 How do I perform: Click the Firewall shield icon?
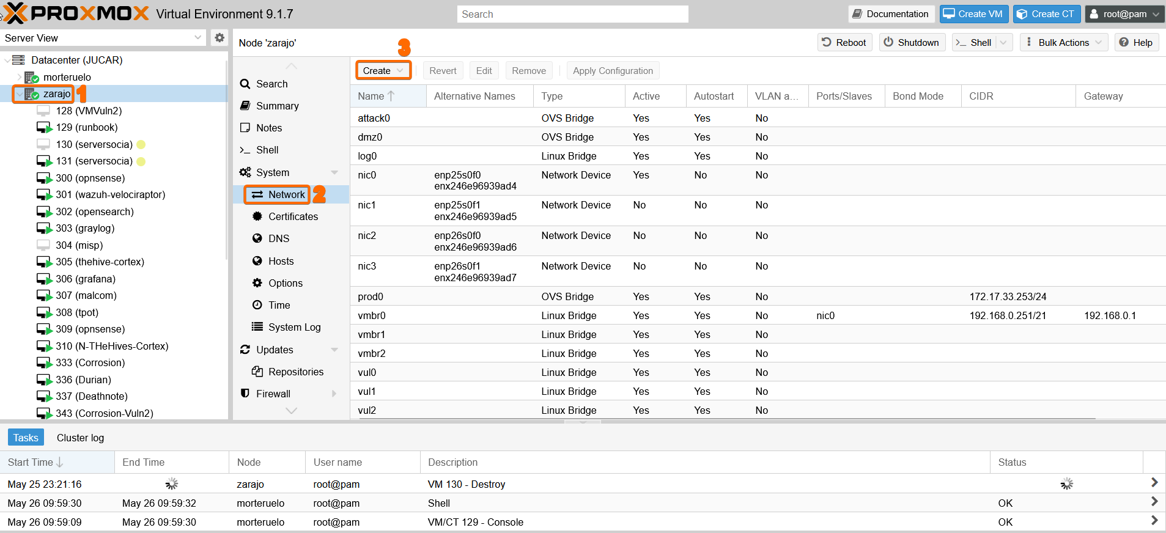(x=245, y=394)
